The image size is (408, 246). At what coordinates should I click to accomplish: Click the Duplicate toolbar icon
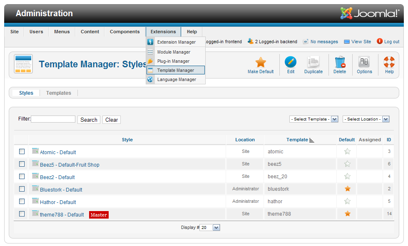coord(313,62)
